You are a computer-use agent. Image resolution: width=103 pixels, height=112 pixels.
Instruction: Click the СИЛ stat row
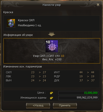point(26,72)
